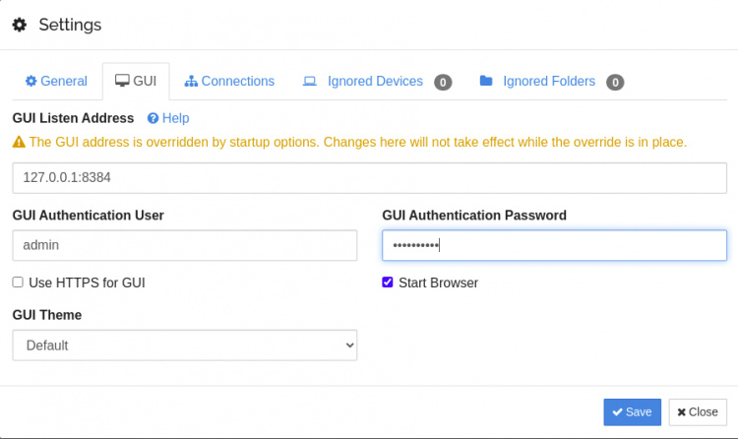This screenshot has height=439, width=738.
Task: Click the laptop icon beside Ignored Devices
Action: (309, 81)
